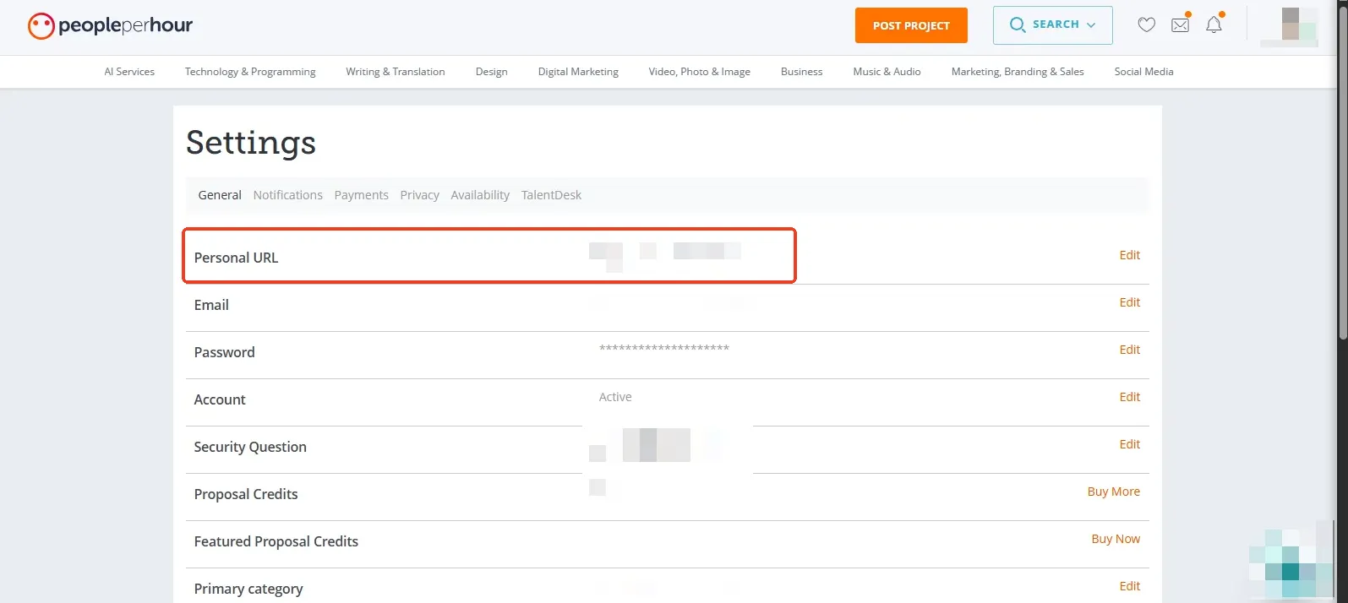Open the Privacy settings tab
This screenshot has width=1348, height=603.
coord(419,195)
